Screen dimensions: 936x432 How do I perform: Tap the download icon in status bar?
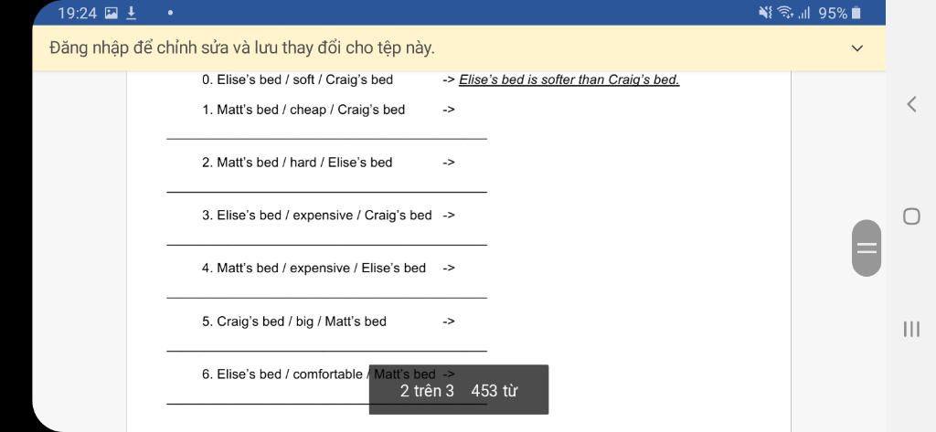click(131, 13)
